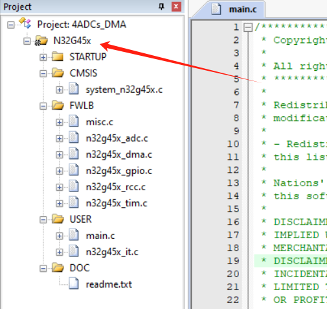The height and width of the screenshot is (309, 327).
Task: Collapse the FWLB group
Action: [x=43, y=106]
